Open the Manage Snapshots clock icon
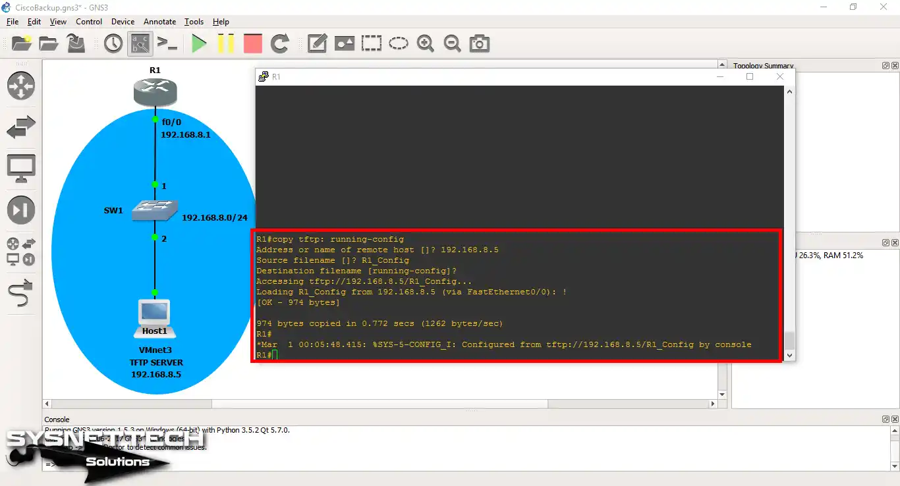 (x=113, y=43)
